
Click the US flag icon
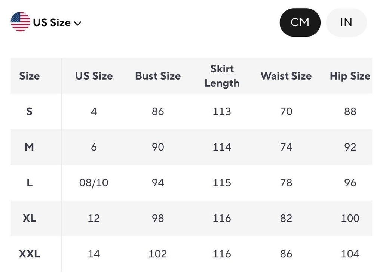pos(20,22)
